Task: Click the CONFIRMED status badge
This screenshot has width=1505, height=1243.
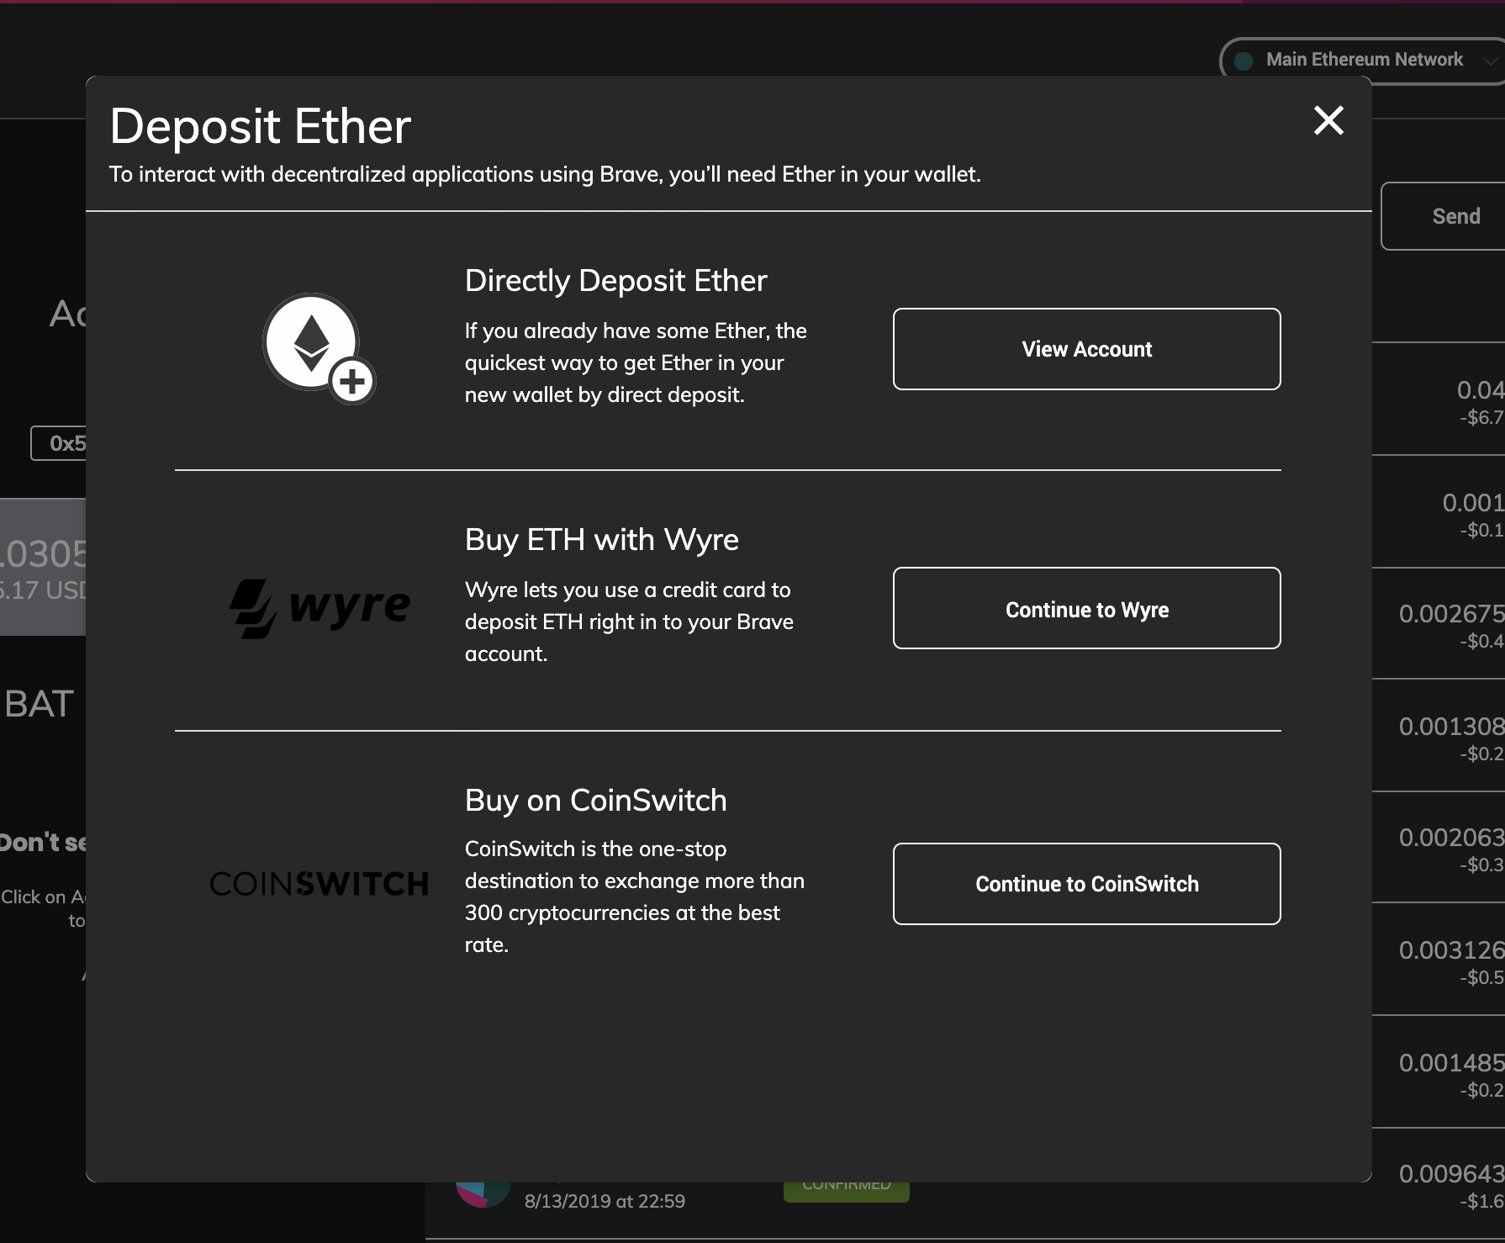Action: [x=846, y=1191]
